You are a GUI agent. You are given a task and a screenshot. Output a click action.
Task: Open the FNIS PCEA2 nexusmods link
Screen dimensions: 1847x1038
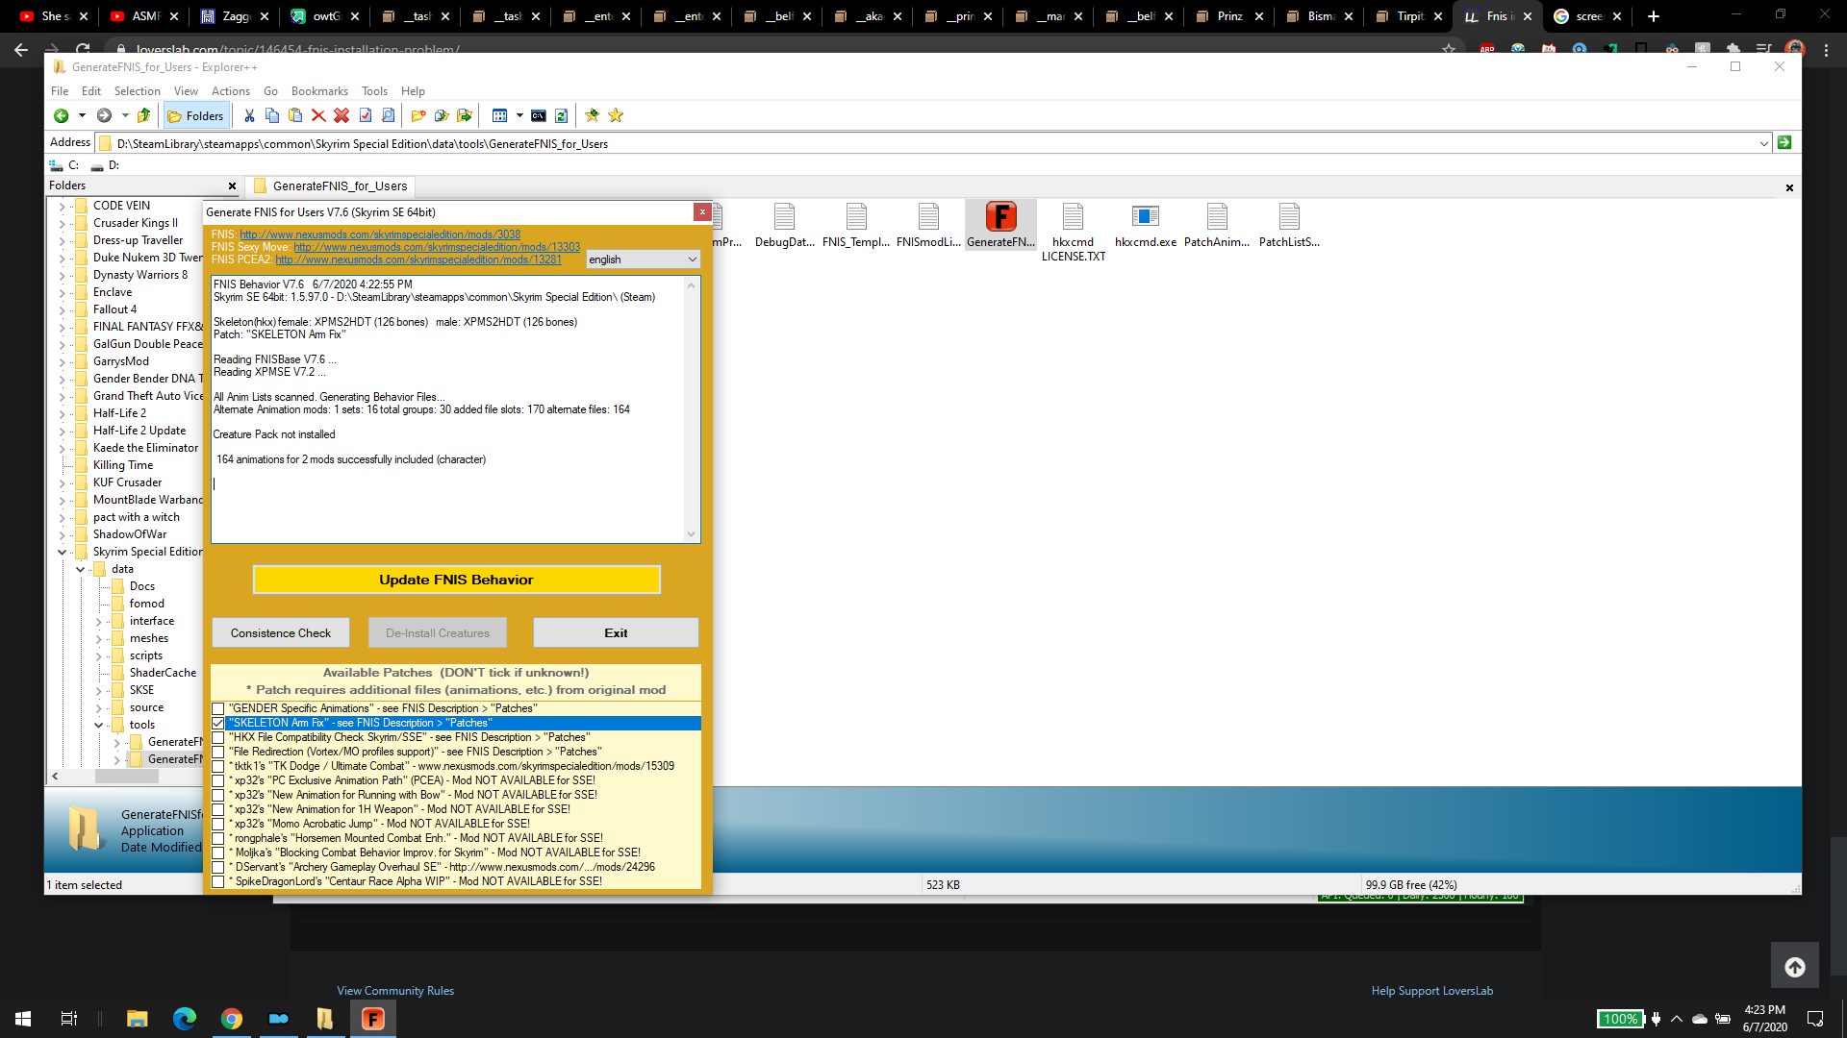click(418, 259)
